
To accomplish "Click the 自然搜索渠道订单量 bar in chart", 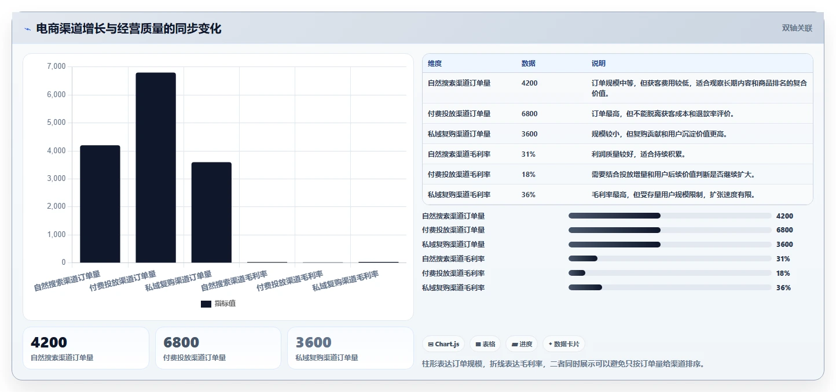I will click(x=100, y=204).
